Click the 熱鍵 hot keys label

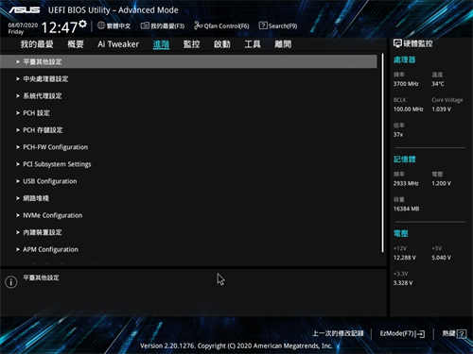[x=448, y=333]
